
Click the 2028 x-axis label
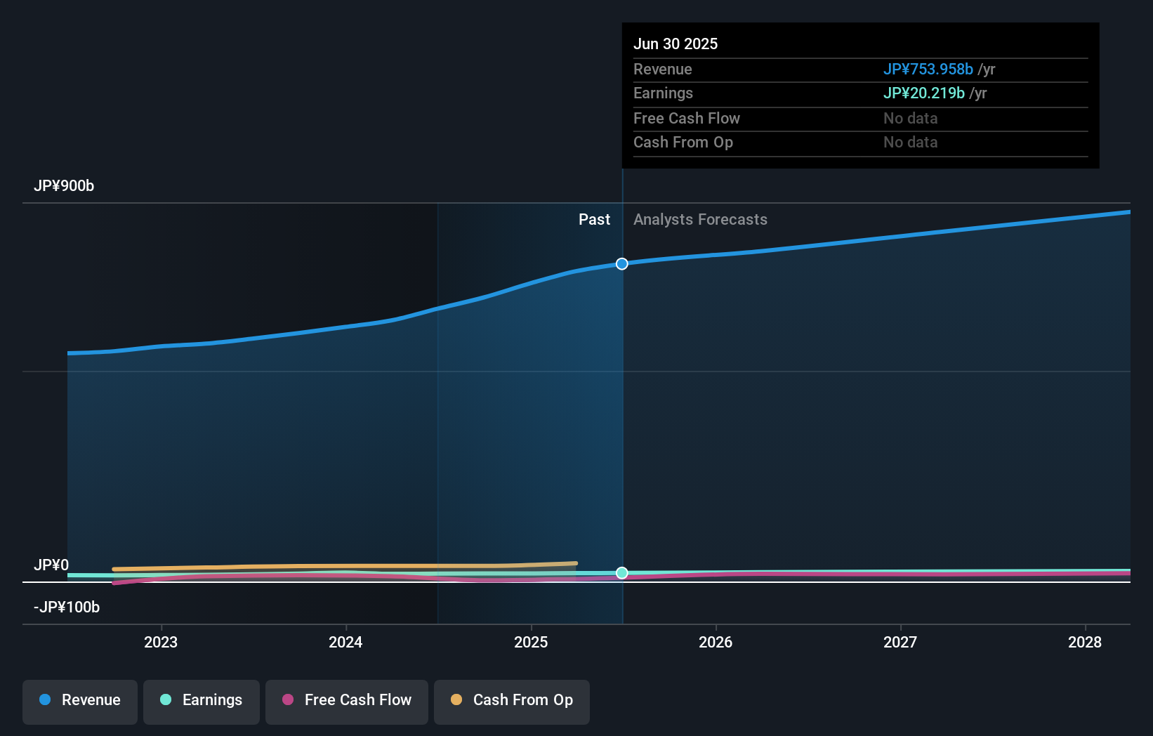[x=1085, y=642]
